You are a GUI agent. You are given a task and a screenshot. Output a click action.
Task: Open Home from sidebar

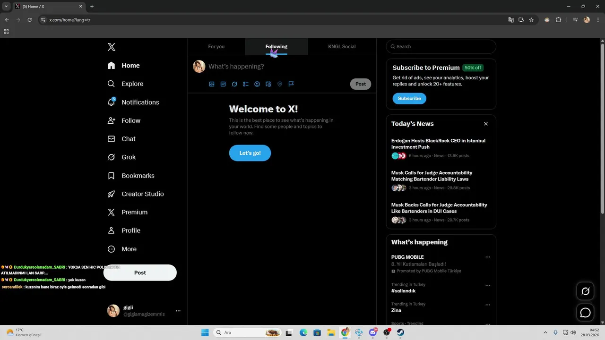coord(123,66)
